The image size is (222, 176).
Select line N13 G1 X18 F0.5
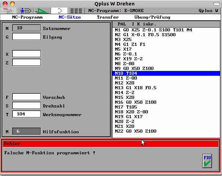pyautogui.click(x=166, y=88)
